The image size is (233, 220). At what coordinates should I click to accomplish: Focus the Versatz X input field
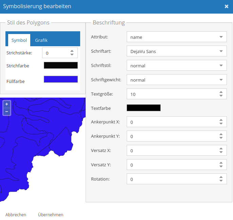[177, 150]
